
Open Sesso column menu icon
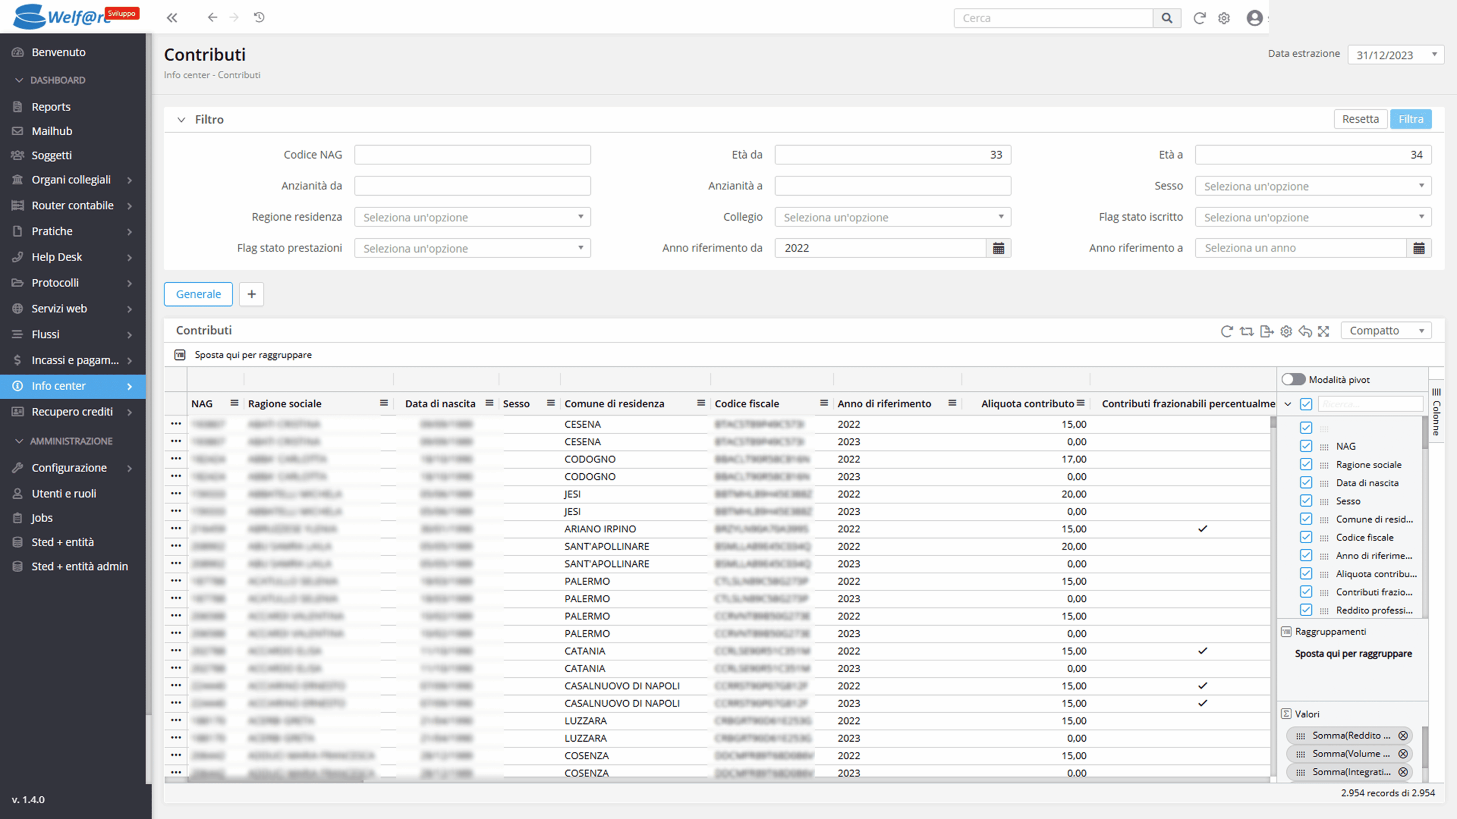(550, 403)
